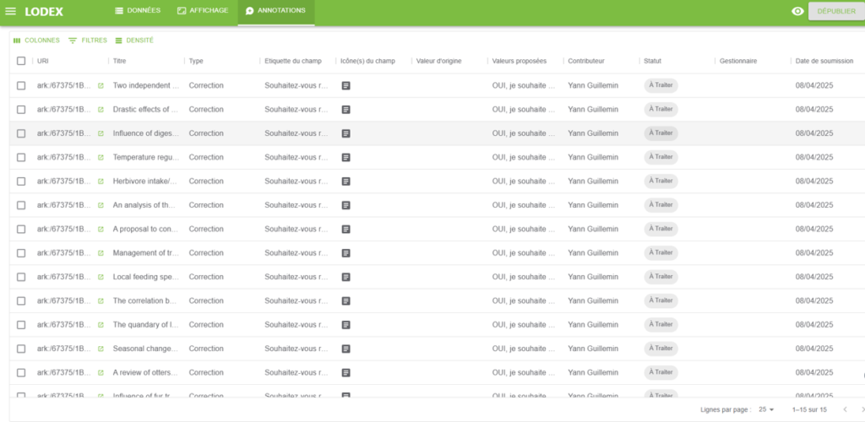The height and width of the screenshot is (422, 865).
Task: Click field icon in 'Herbivore intake' row
Action: [345, 181]
